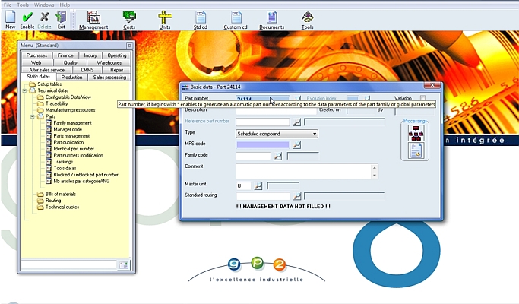The height and width of the screenshot is (304, 519).
Task: Open Parts management in the tree
Action: 71,135
